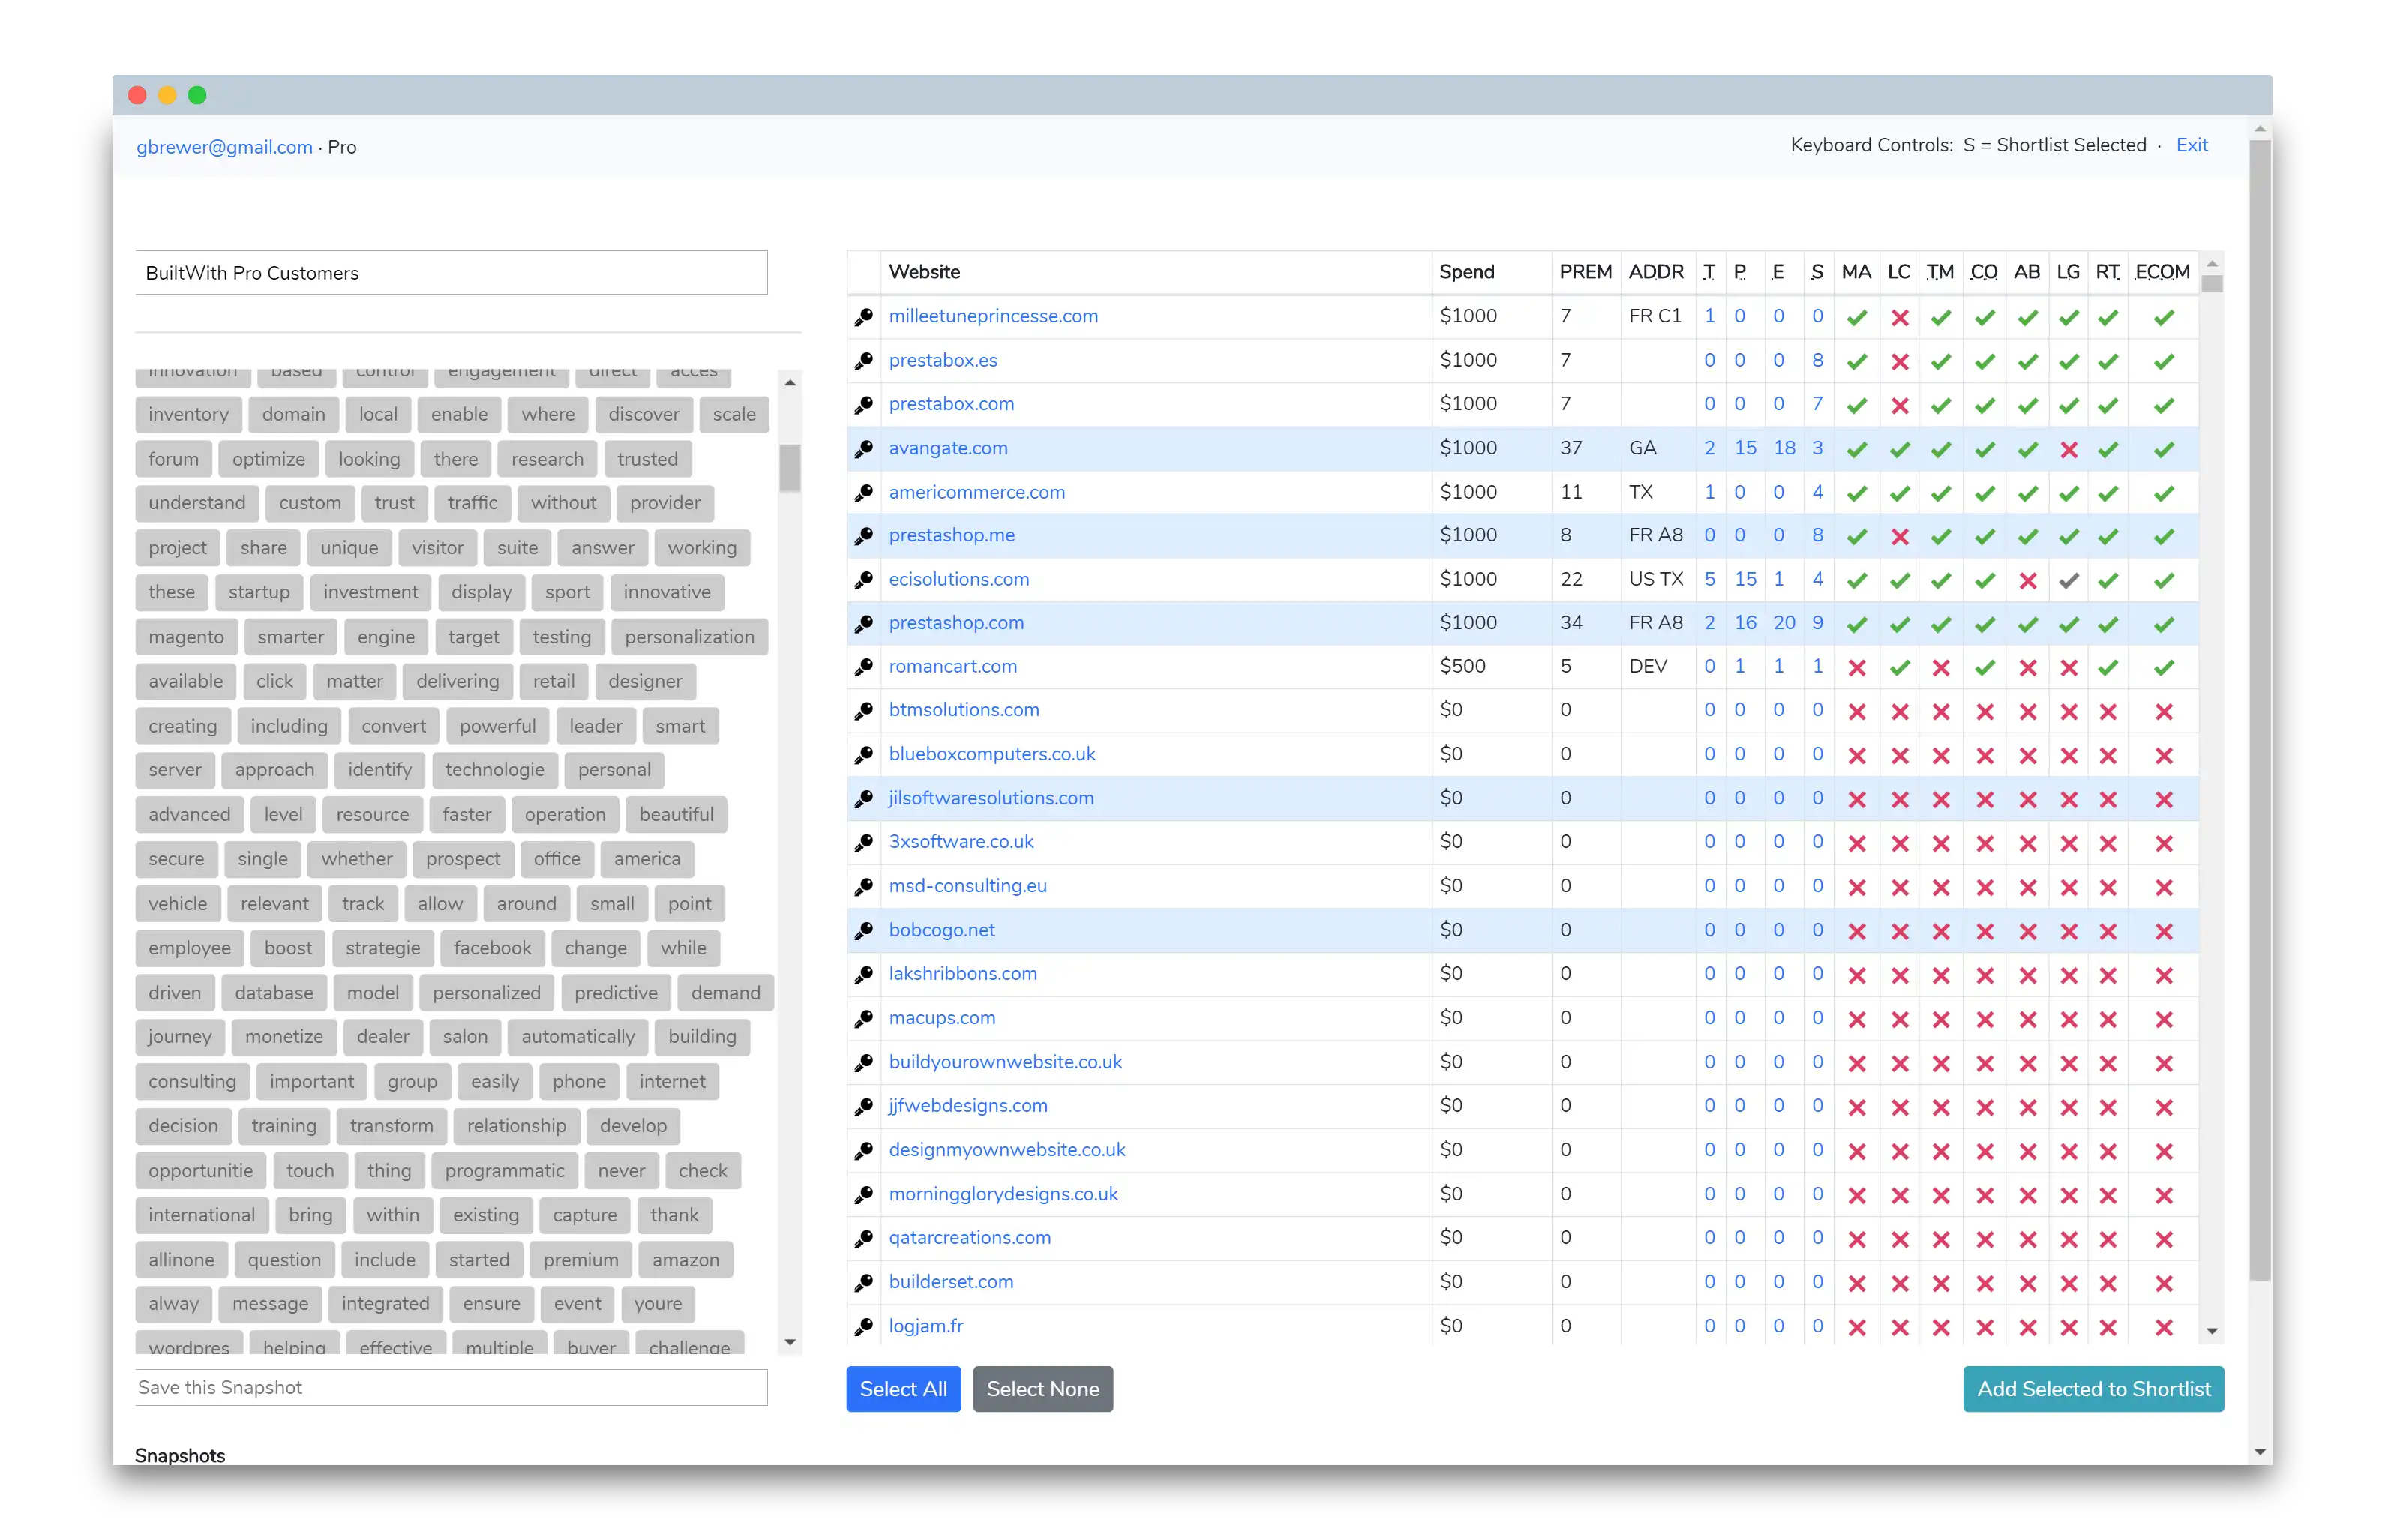This screenshot has height=1540, width=2385.
Task: Click the key icon beside morningglorydesigns.co.uk
Action: [x=864, y=1195]
